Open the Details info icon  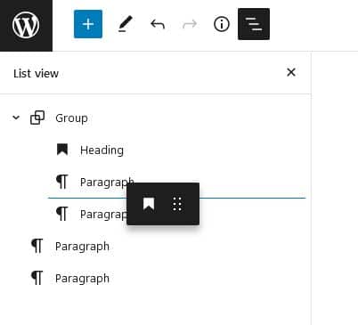click(222, 24)
